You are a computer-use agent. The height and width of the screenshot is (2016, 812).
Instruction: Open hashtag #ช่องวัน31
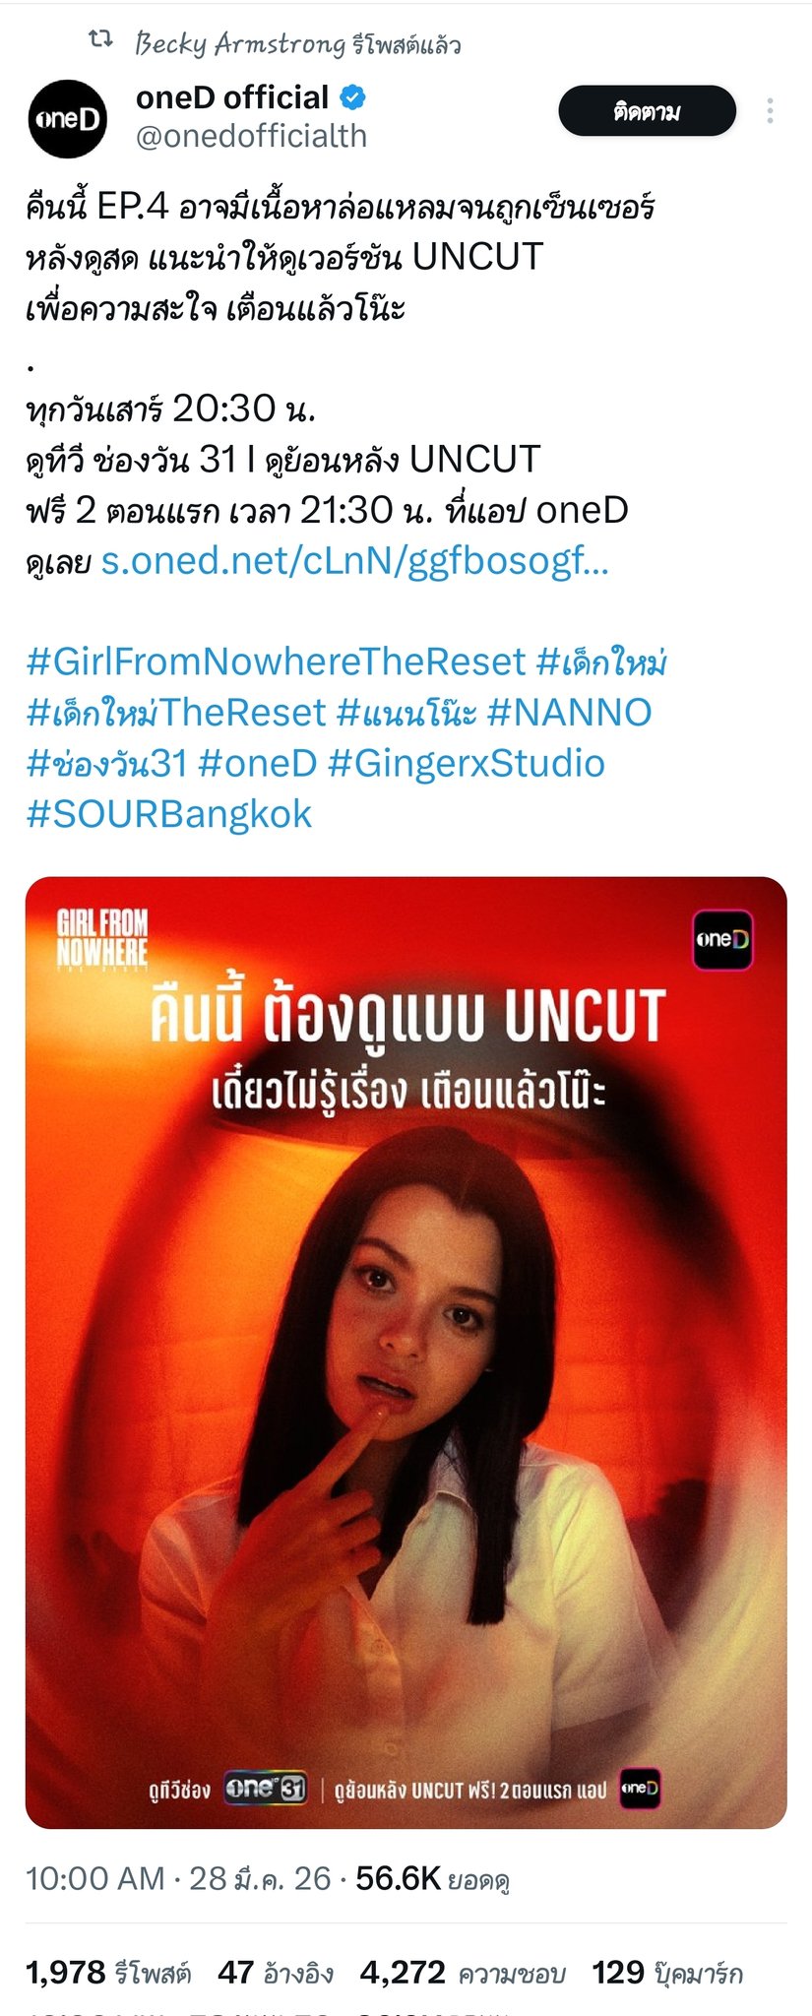106,764
